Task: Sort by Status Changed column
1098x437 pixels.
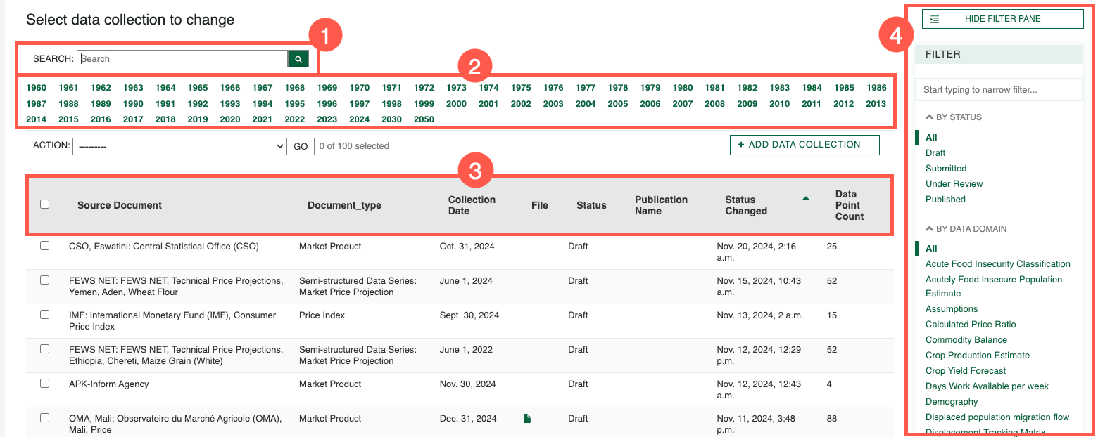Action: (x=746, y=205)
